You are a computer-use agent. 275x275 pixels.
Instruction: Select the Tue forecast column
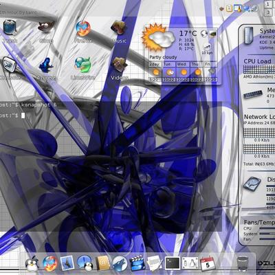click(x=169, y=72)
